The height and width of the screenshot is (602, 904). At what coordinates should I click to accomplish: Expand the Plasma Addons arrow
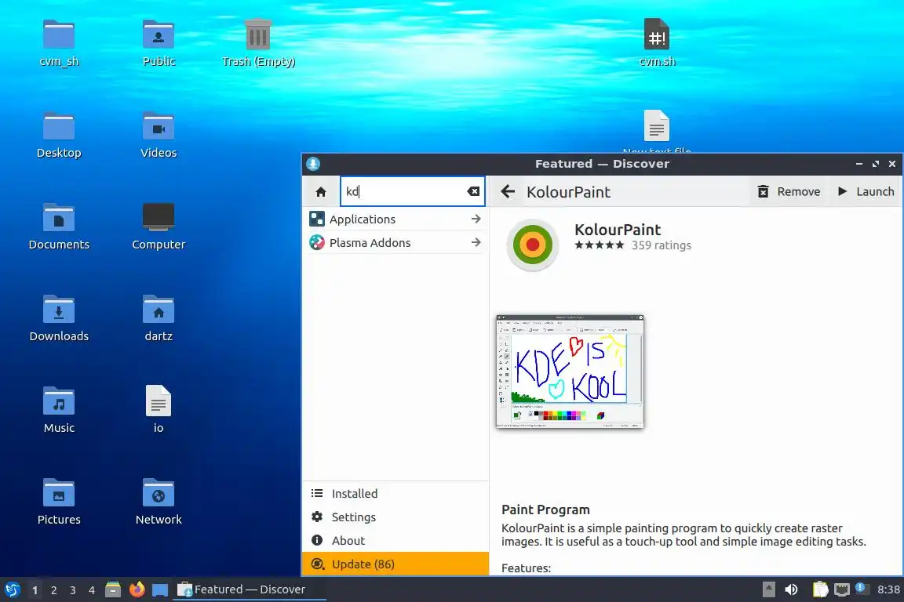(476, 242)
